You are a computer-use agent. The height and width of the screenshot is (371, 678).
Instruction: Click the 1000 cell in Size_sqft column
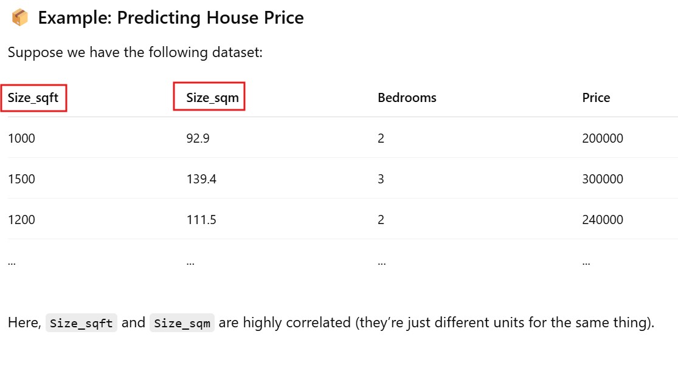[21, 138]
